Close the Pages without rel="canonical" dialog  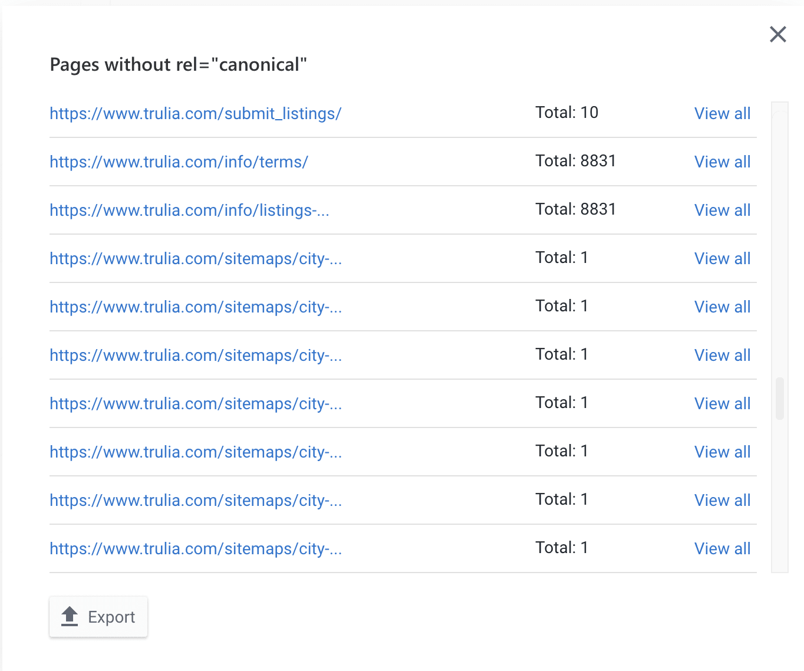[x=778, y=34]
